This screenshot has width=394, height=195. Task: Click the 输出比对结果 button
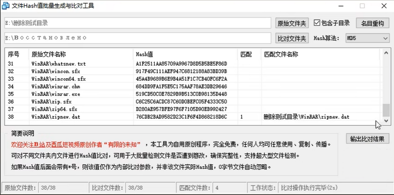tap(367, 139)
